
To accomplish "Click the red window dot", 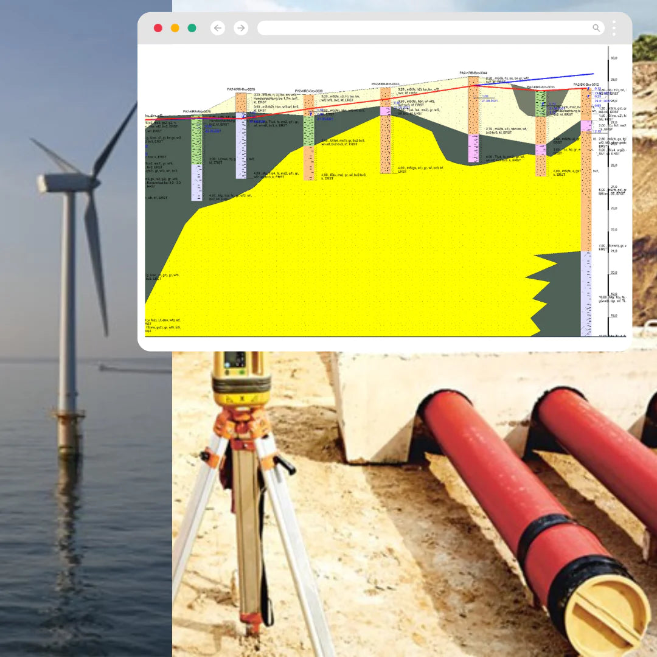I will point(158,28).
